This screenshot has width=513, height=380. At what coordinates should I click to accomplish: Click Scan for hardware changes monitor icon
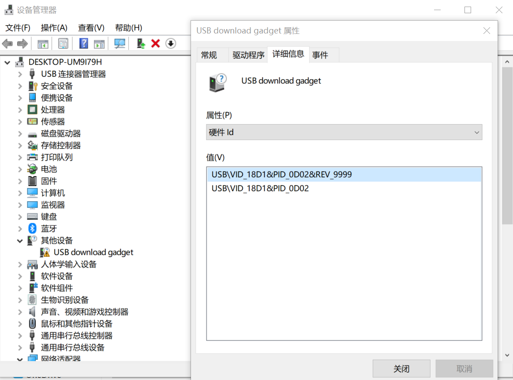pos(120,44)
